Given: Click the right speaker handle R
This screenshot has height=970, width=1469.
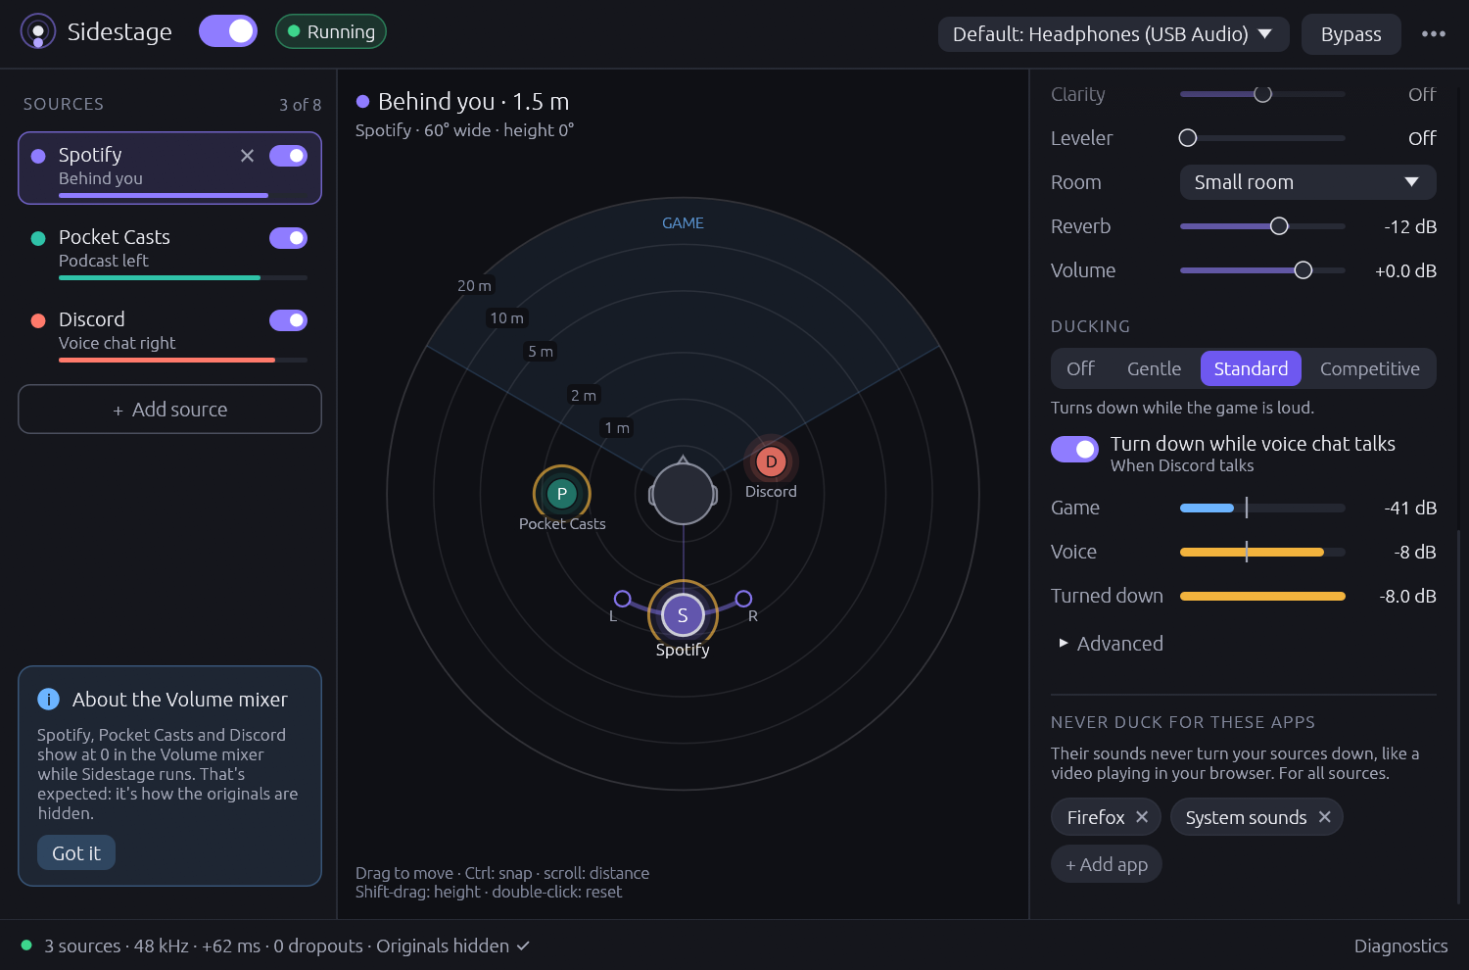Looking at the screenshot, I should click(x=743, y=599).
